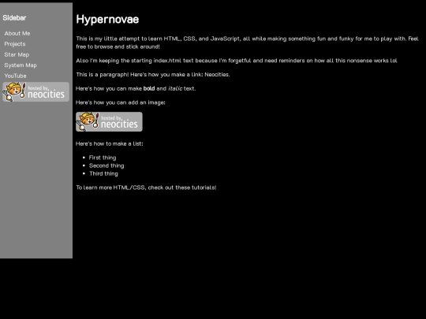Select the 'First thing' list item
The image size is (426, 319).
[x=103, y=158]
